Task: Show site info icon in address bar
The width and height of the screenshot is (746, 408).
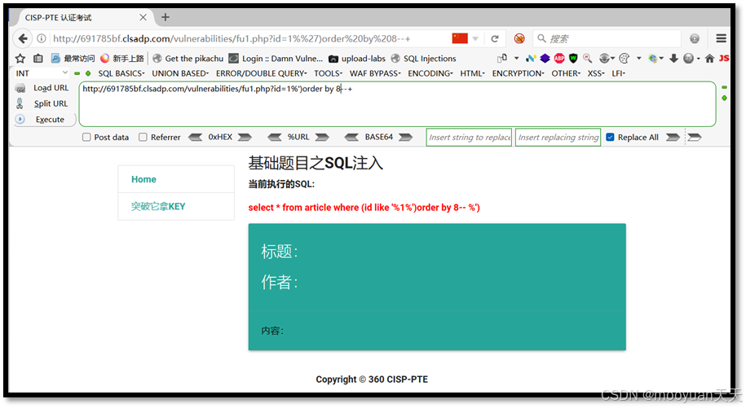Action: 42,38
